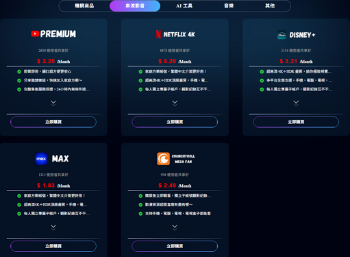Click 立即購買 on the Netflix 4K card

[175, 122]
